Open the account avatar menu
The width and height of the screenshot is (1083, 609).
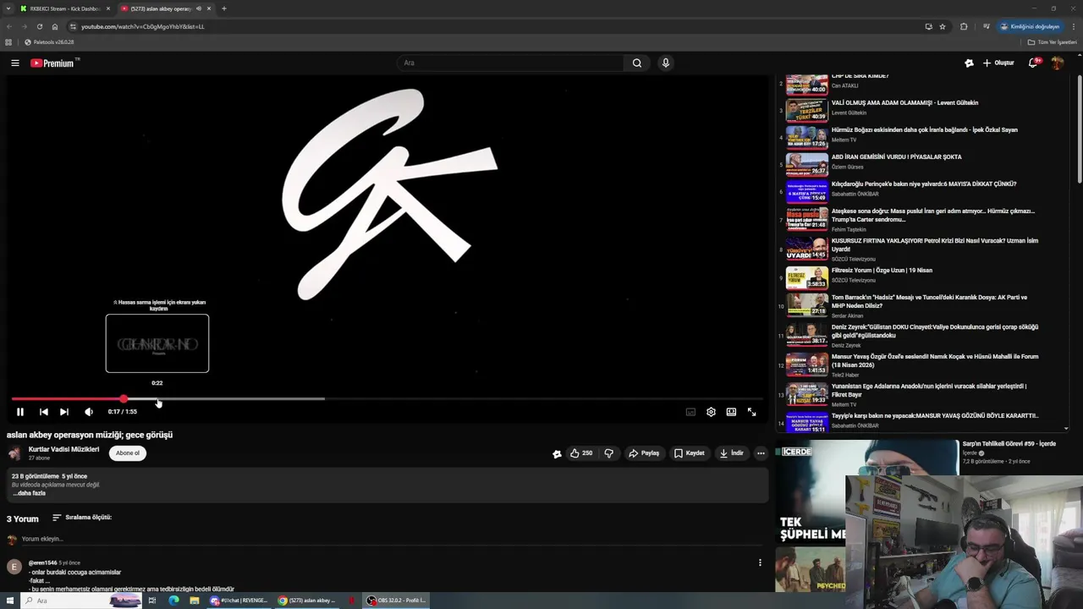click(x=1058, y=63)
